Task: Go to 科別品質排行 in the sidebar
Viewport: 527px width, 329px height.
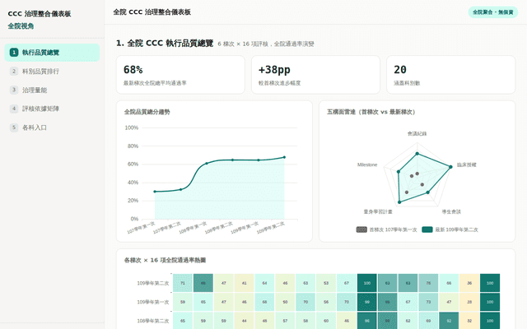Action: pos(52,72)
